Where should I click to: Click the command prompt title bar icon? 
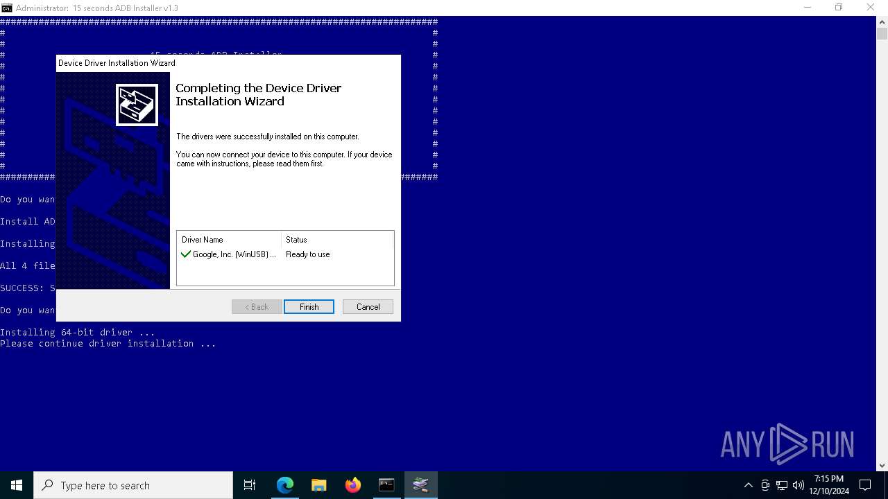7,8
